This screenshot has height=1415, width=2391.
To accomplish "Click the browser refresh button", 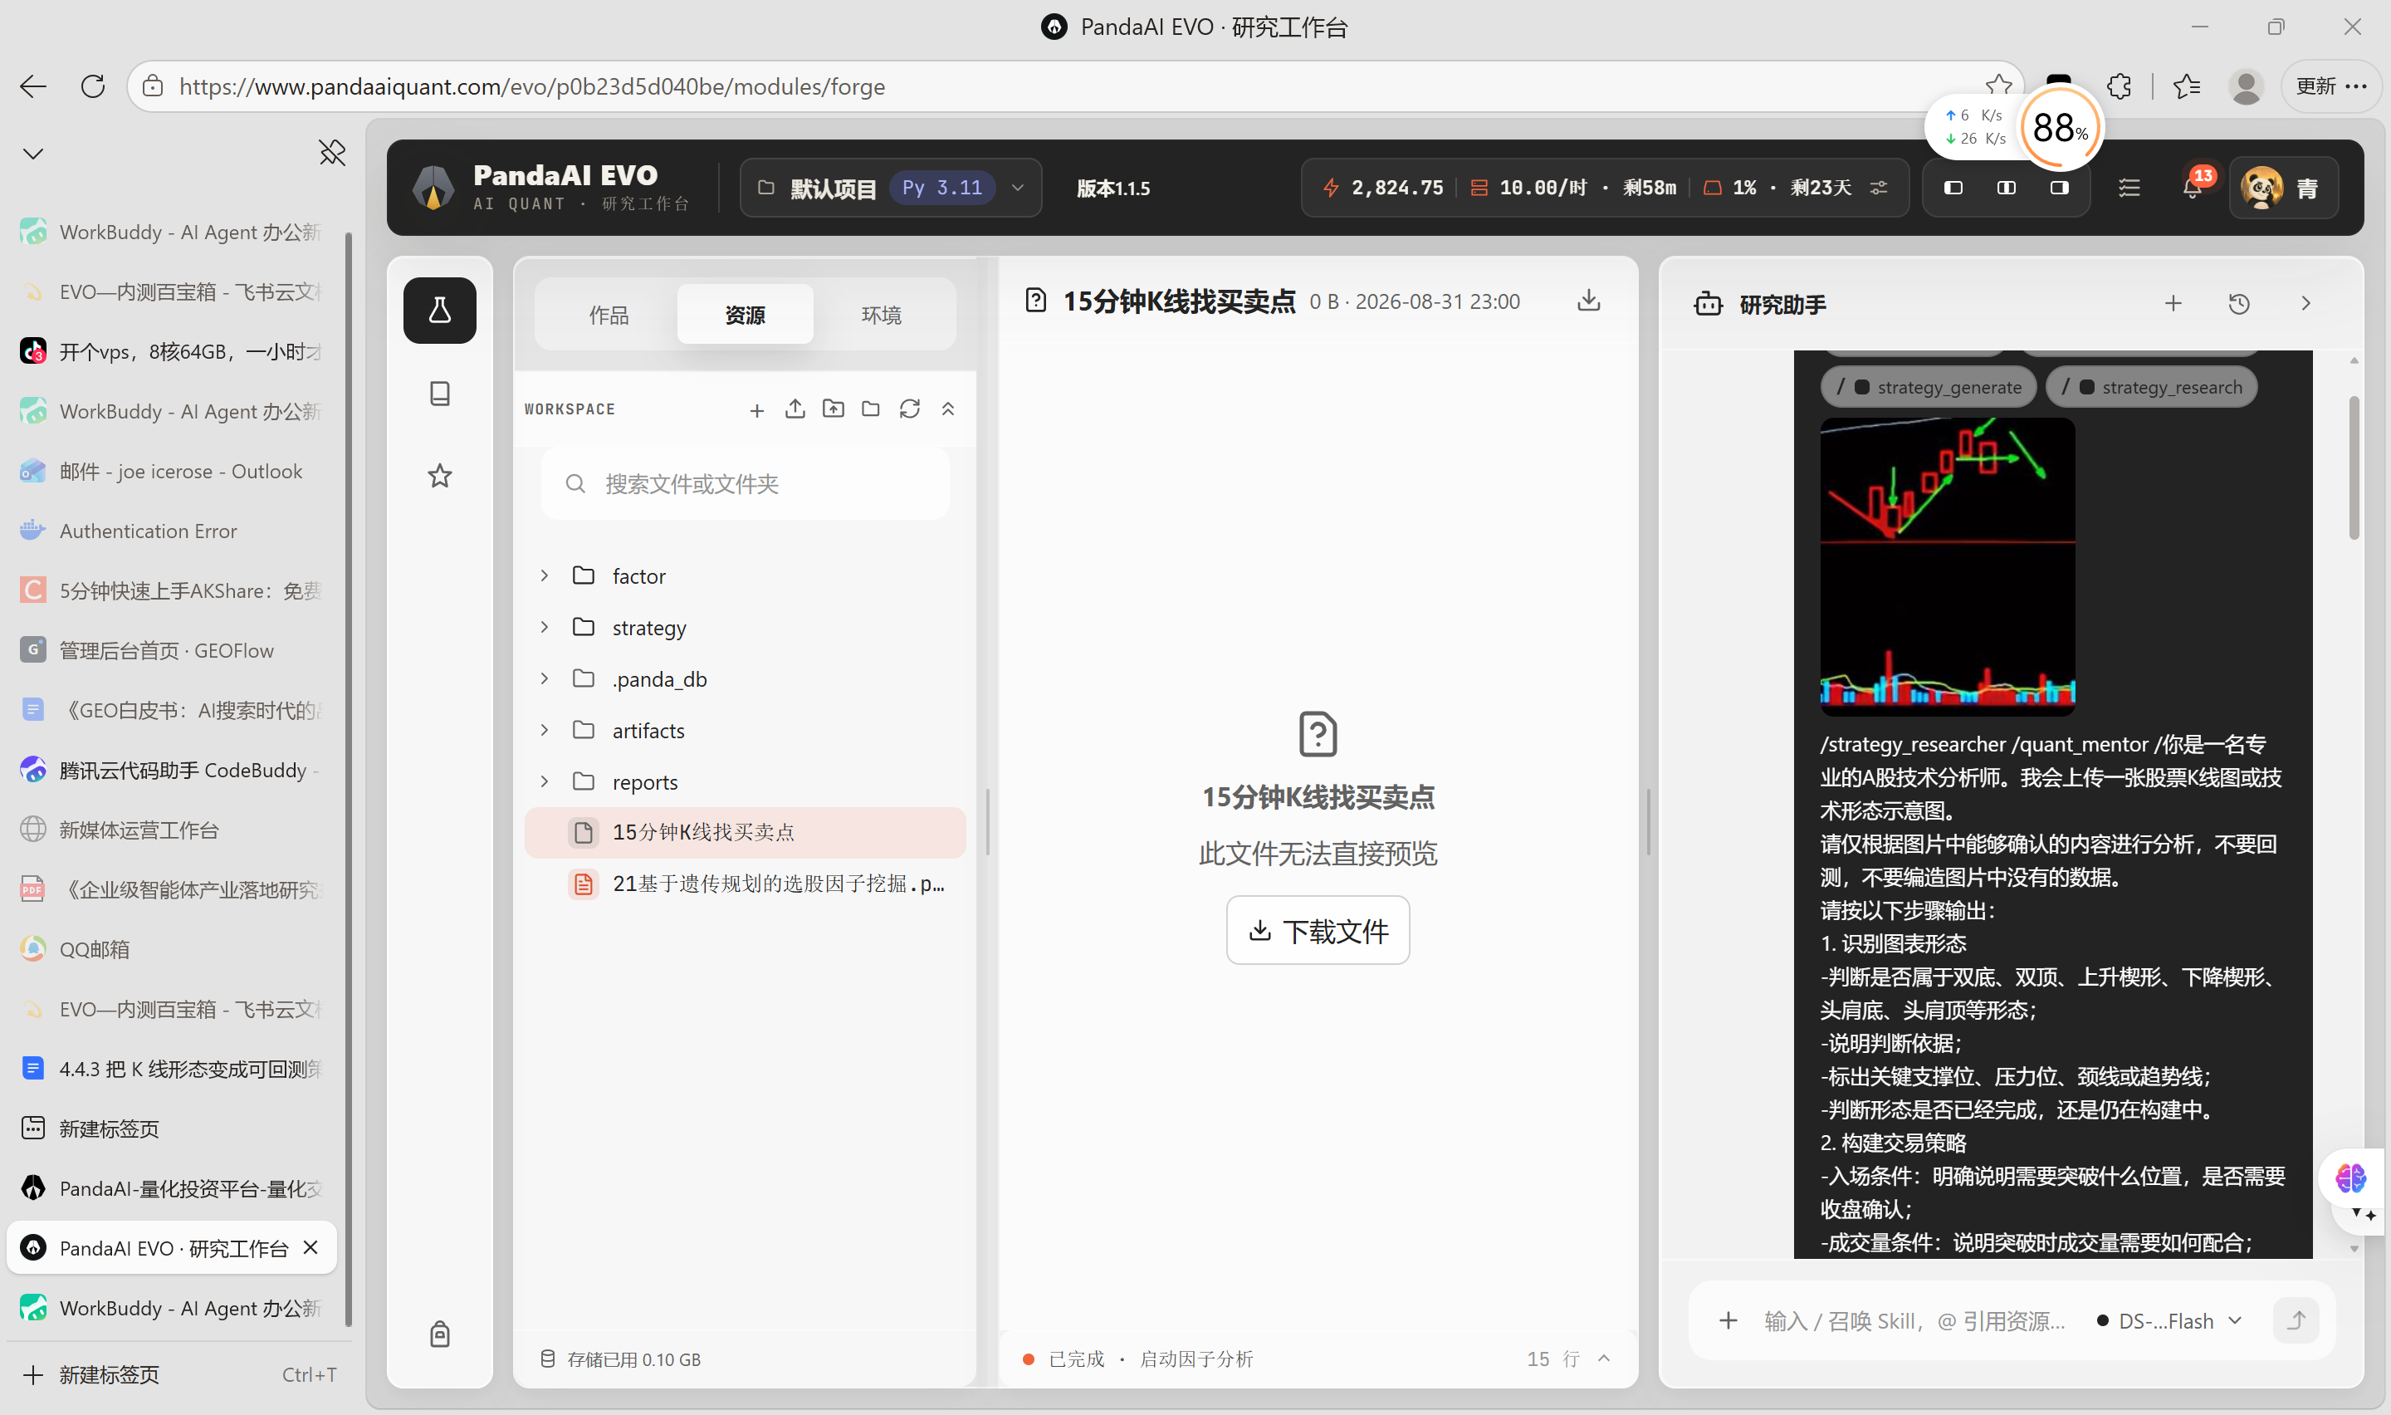I will 92,86.
